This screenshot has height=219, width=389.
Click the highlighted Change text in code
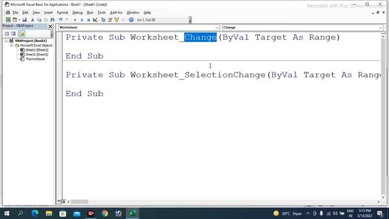[x=201, y=37]
